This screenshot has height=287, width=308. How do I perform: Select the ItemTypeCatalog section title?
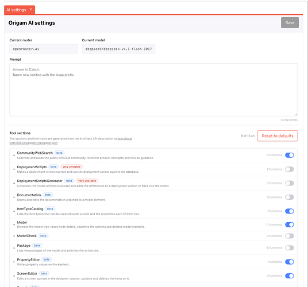[x=30, y=209]
